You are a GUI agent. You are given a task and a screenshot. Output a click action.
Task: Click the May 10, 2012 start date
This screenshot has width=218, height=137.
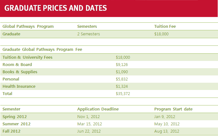(167, 124)
